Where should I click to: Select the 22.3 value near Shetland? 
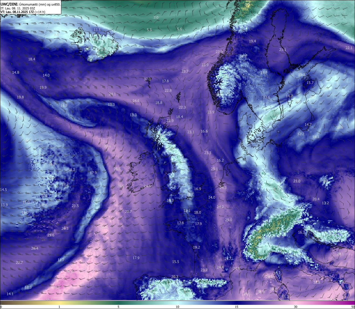[x=182, y=107]
